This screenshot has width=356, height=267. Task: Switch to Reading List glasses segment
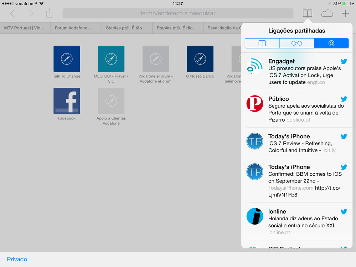coord(296,43)
